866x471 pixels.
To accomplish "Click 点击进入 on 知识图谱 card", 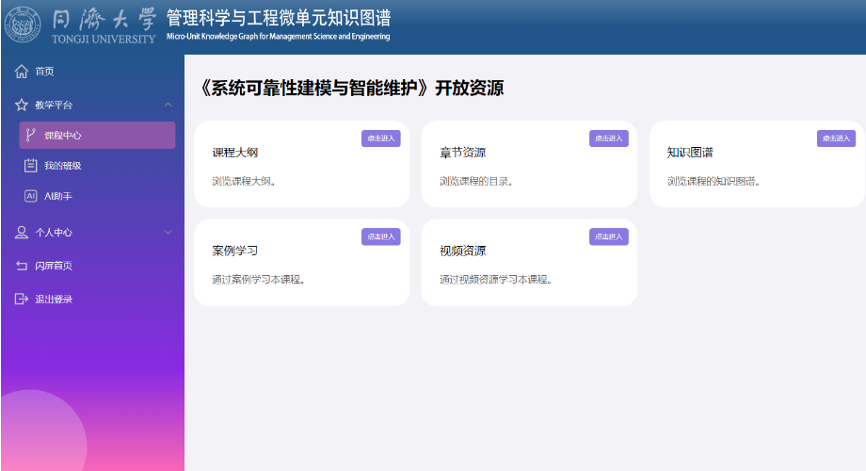I will click(836, 138).
